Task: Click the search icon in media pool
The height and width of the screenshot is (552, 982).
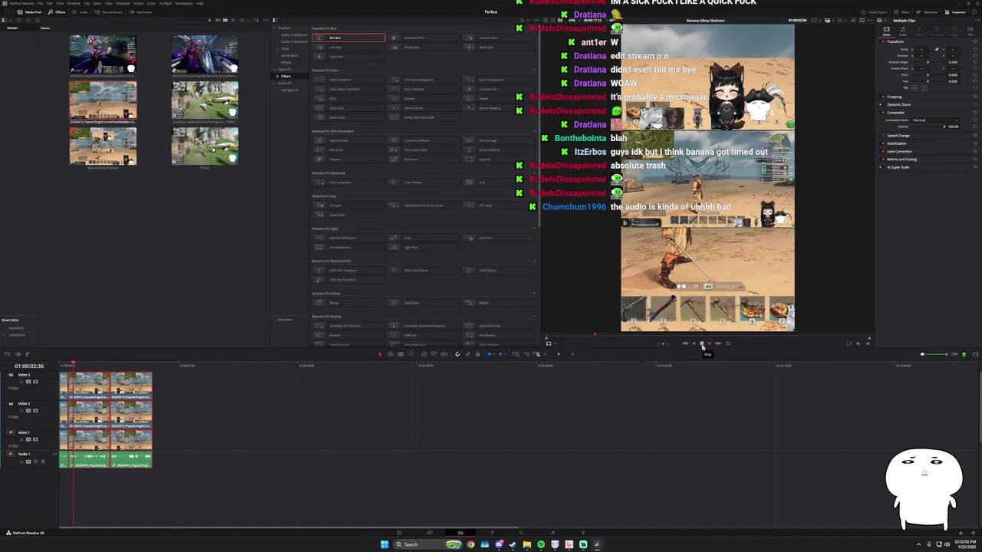Action: (242, 20)
